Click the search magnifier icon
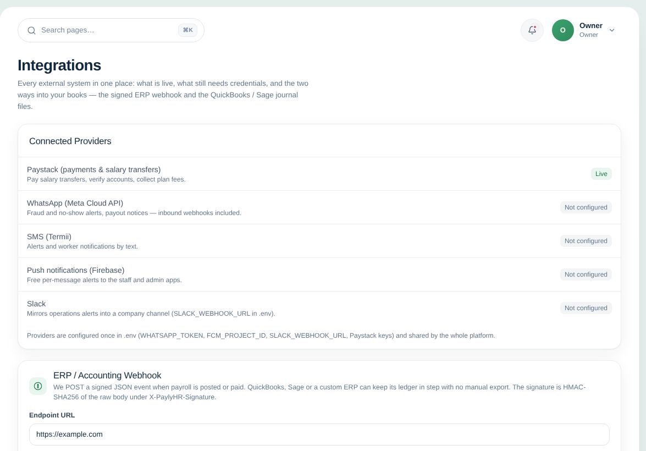Image resolution: width=646 pixels, height=451 pixels. click(31, 30)
